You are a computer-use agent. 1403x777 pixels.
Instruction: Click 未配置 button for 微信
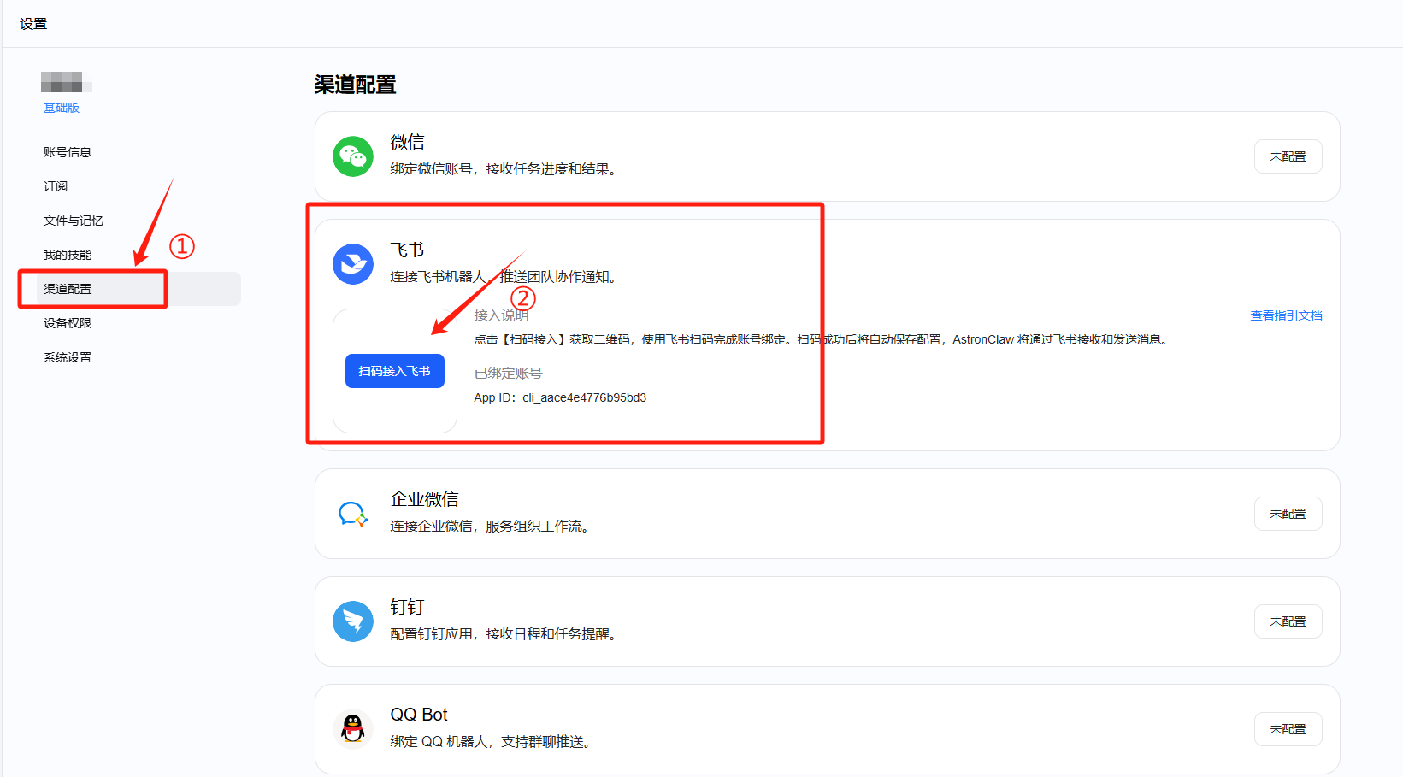click(1288, 156)
